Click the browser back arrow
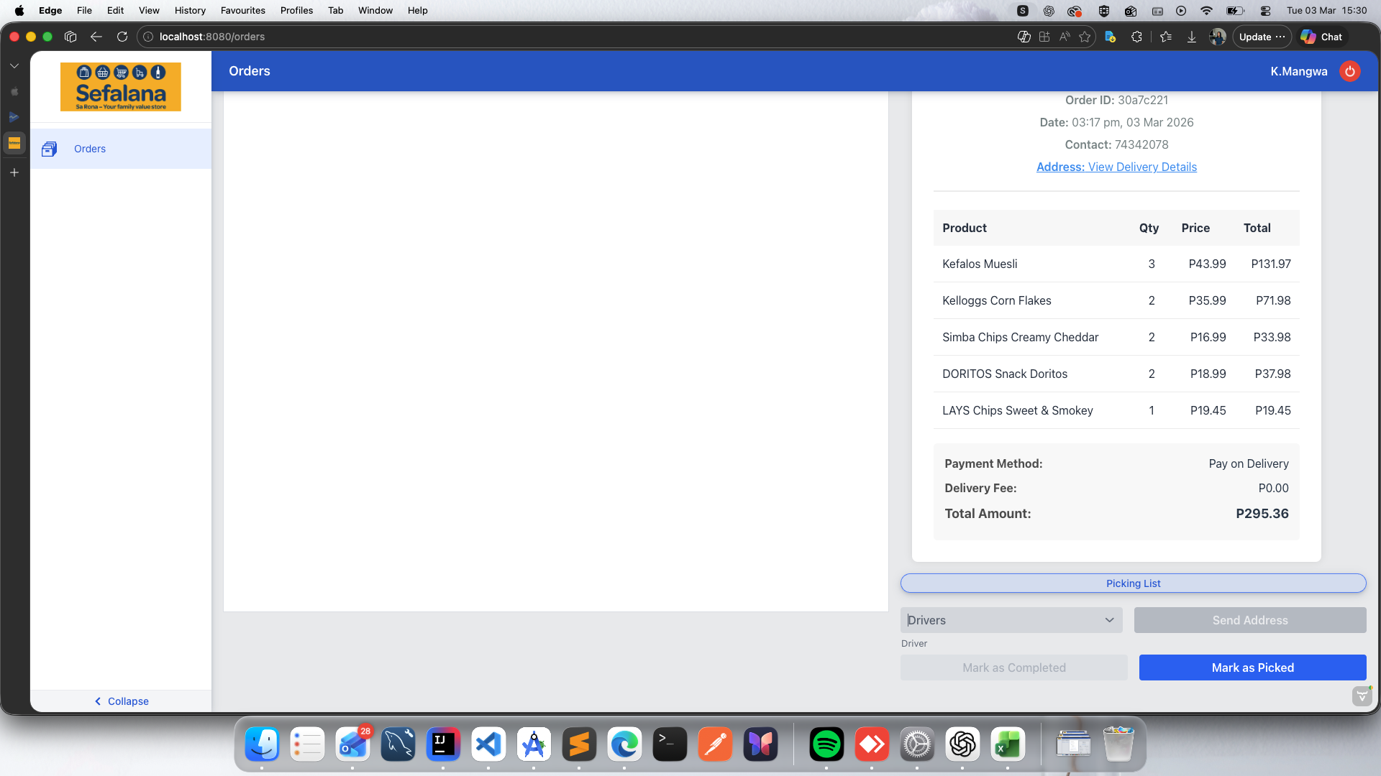Screen dimensions: 1381x776 [96, 37]
